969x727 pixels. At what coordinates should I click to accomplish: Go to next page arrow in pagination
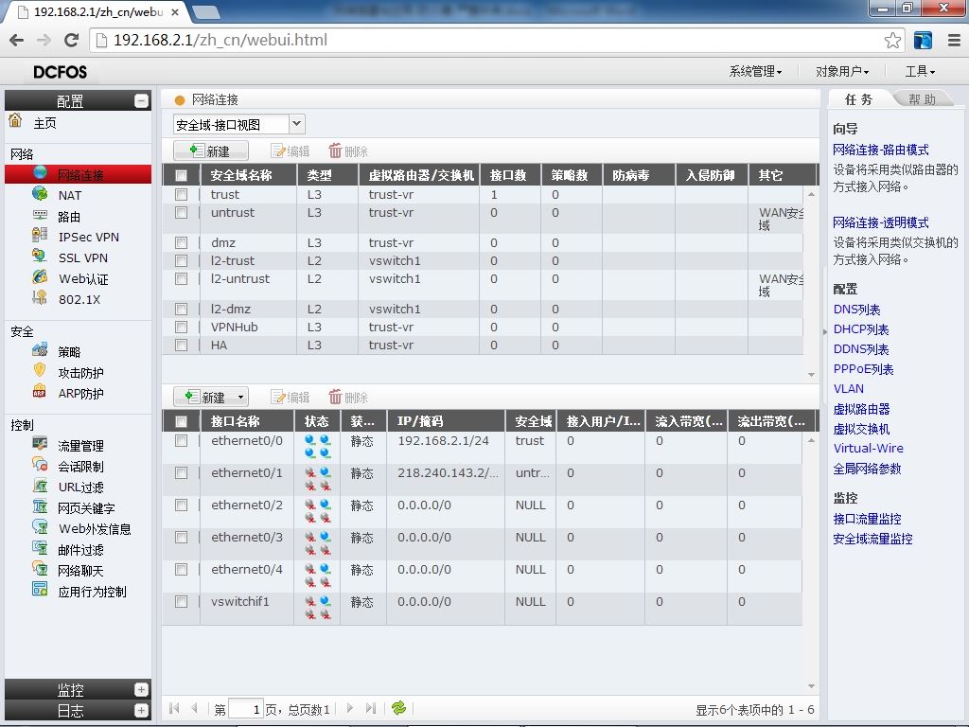pyautogui.click(x=350, y=708)
